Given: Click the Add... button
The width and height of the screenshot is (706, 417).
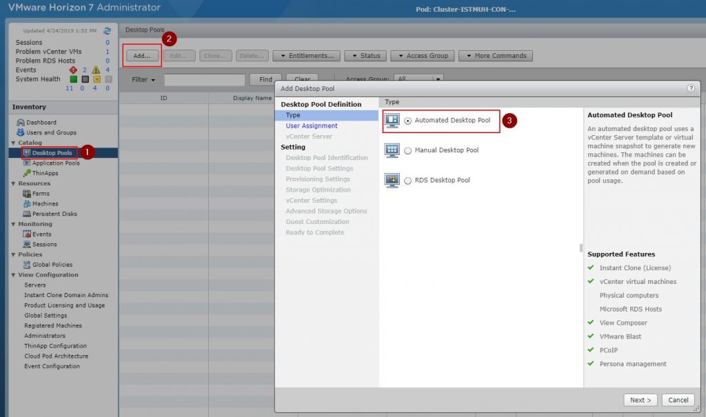Looking at the screenshot, I should (142, 56).
